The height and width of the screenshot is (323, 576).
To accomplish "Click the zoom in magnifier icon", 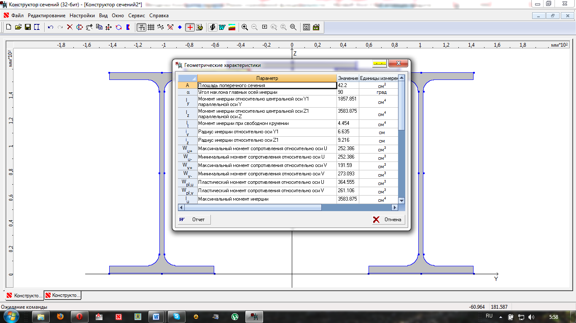I will [x=245, y=27].
